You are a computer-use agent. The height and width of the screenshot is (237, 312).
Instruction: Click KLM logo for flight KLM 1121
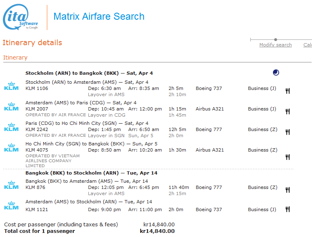point(11,205)
